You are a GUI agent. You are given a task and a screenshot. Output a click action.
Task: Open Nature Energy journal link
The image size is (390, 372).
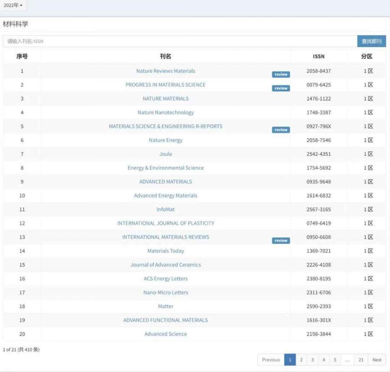pyautogui.click(x=166, y=140)
